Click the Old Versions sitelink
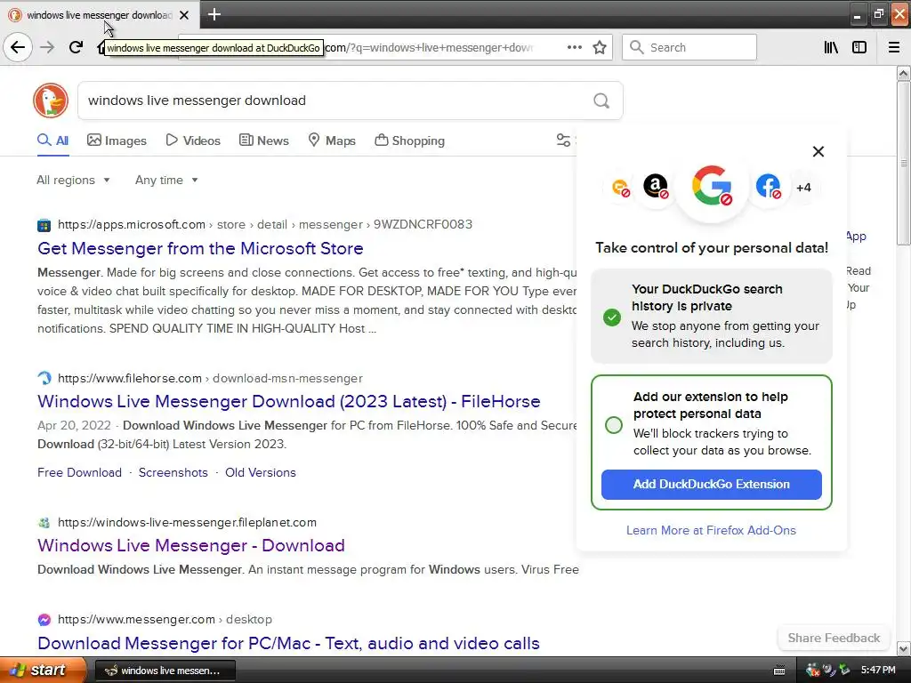This screenshot has height=683, width=911. (x=261, y=473)
